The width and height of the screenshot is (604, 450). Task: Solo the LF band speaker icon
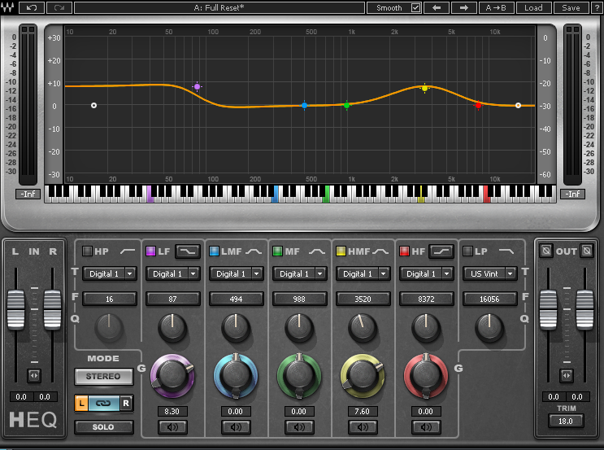pos(172,427)
